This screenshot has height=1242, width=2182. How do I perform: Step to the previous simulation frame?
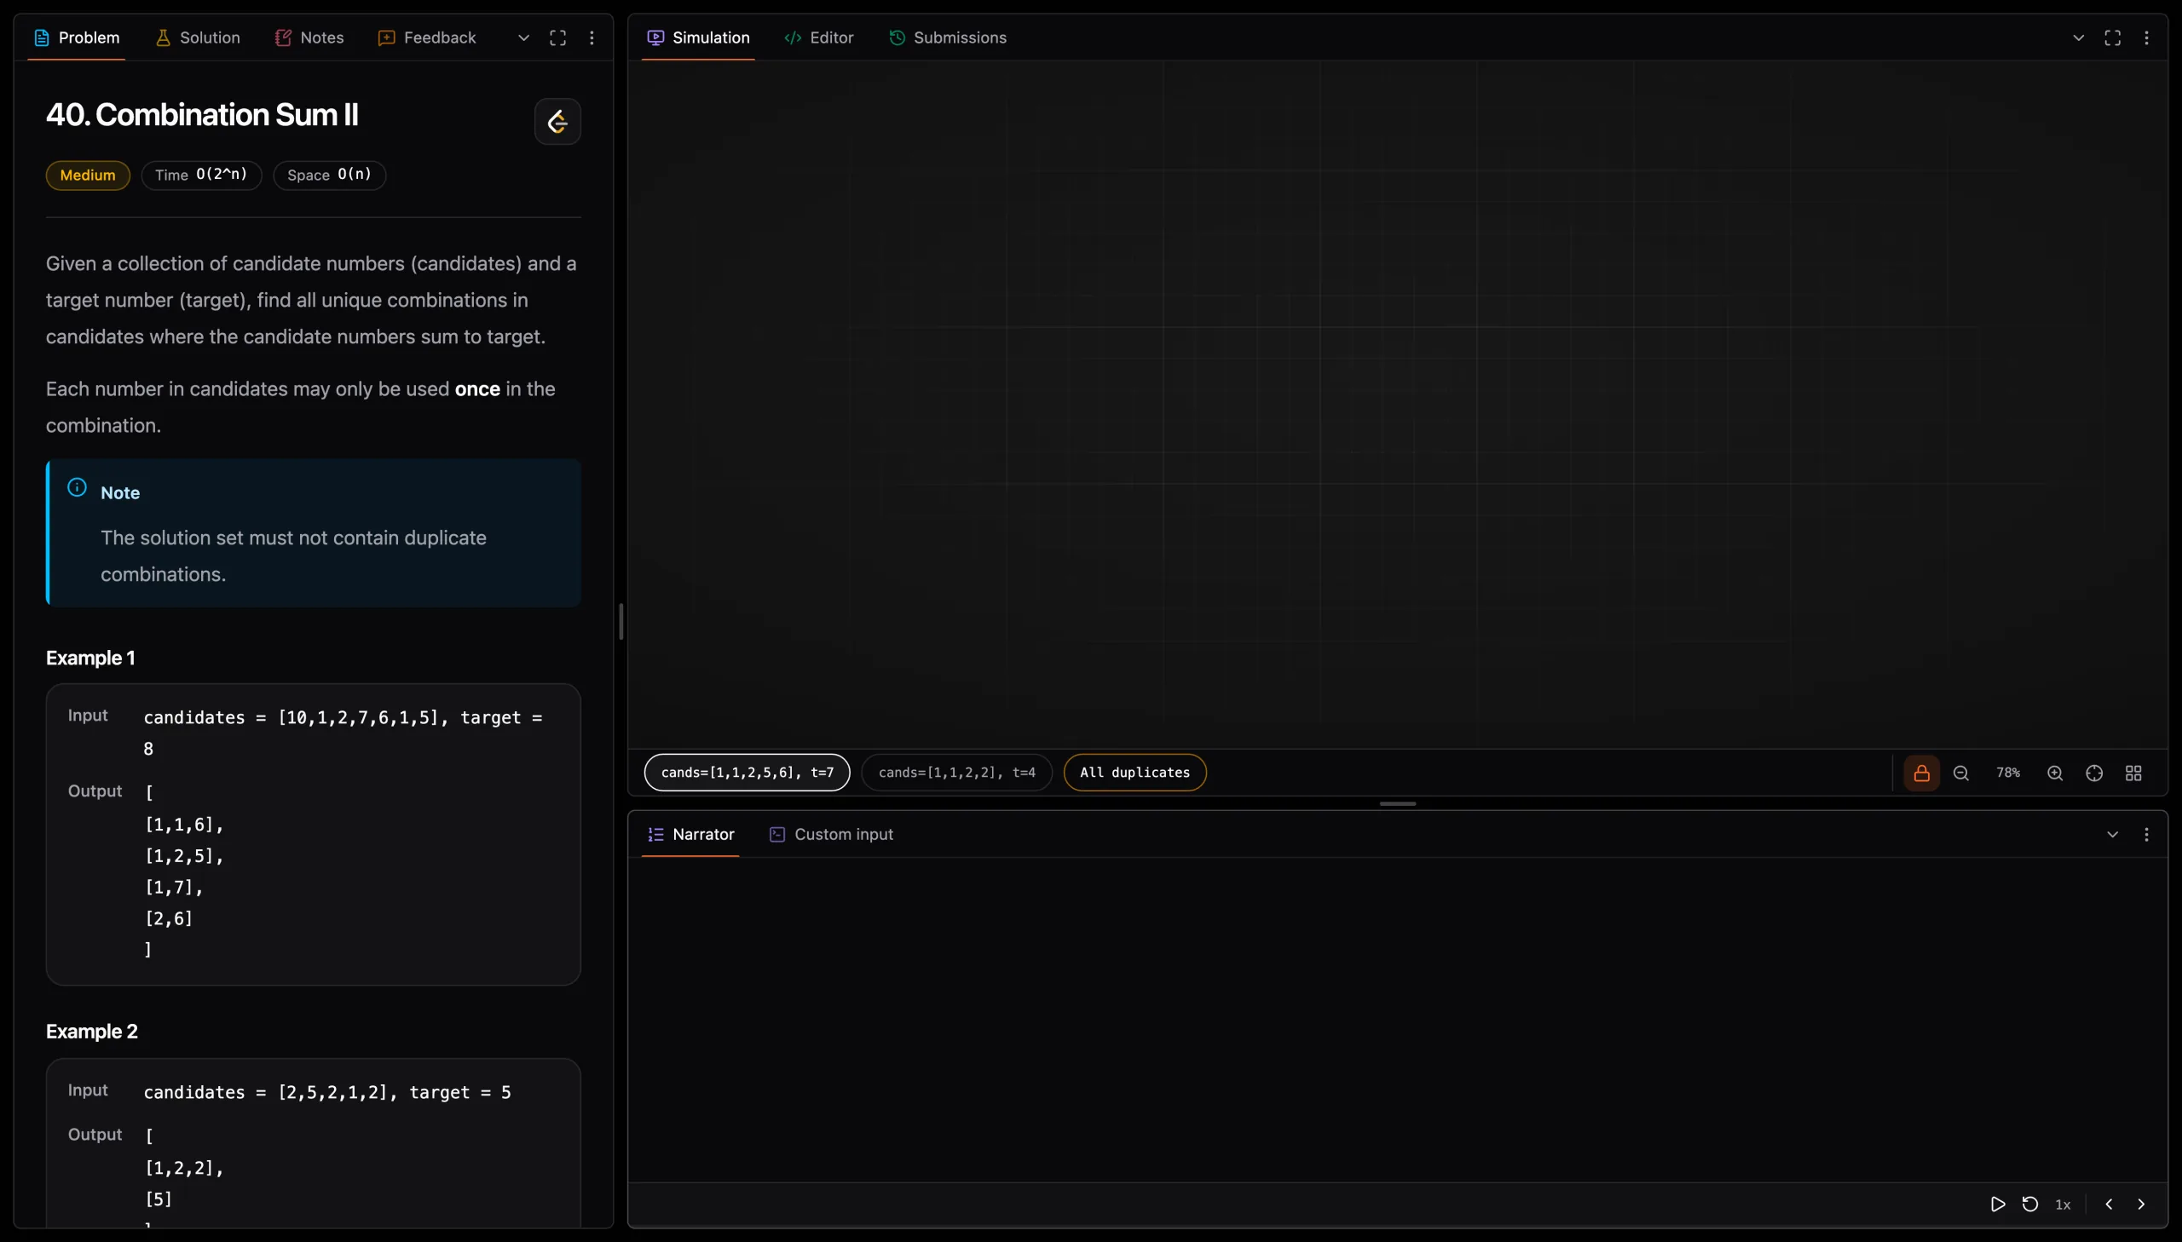click(x=2109, y=1205)
